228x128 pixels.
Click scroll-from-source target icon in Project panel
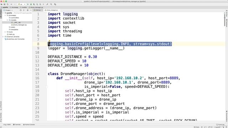[21, 10]
